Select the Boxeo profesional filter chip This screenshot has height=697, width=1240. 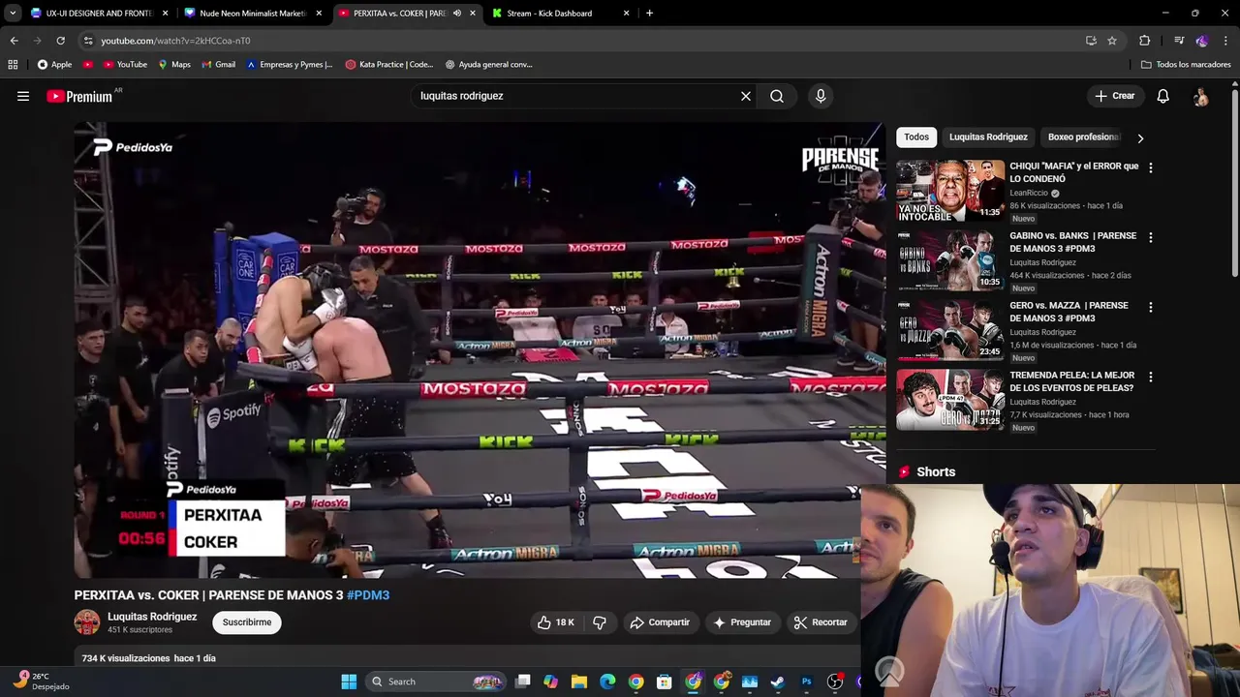1081,137
